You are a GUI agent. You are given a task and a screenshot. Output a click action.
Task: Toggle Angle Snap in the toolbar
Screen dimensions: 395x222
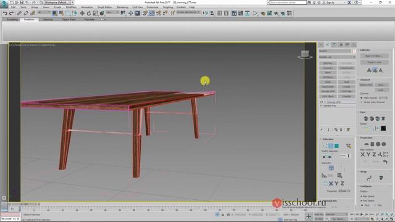tap(152, 14)
